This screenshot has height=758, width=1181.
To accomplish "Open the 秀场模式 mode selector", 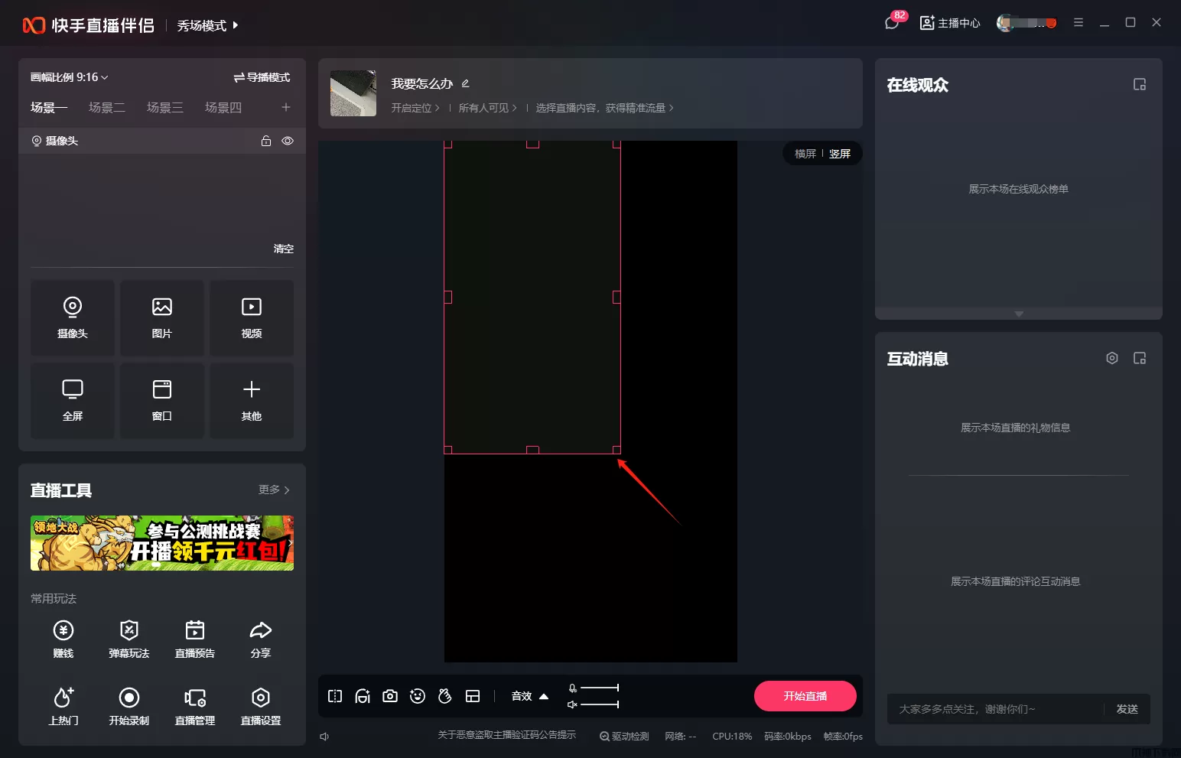I will (207, 26).
